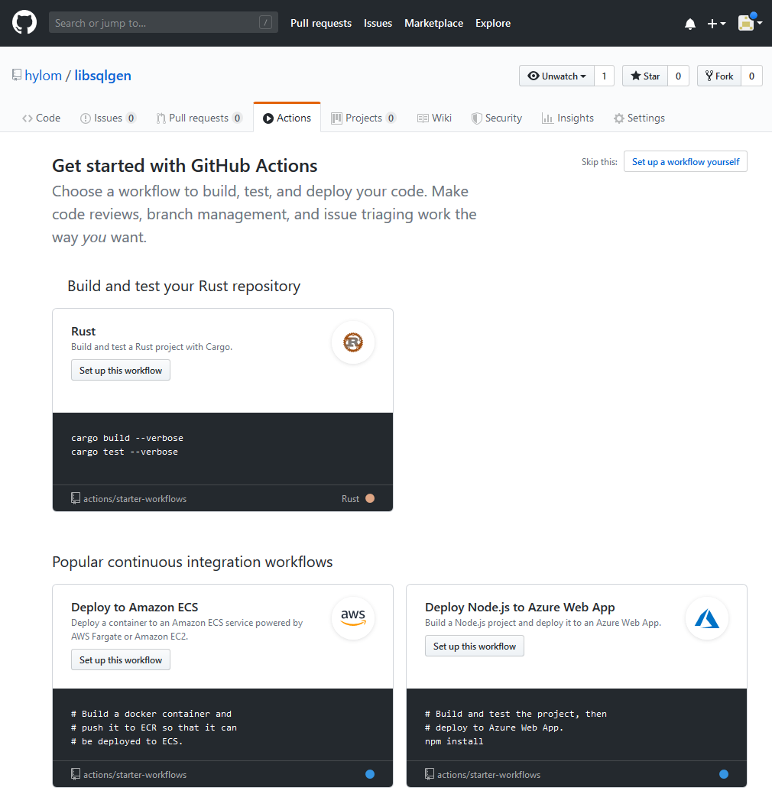Screen dimensions: 772x794
Task: Click Deploy Node.js to Azure Web App title
Action: tap(520, 607)
